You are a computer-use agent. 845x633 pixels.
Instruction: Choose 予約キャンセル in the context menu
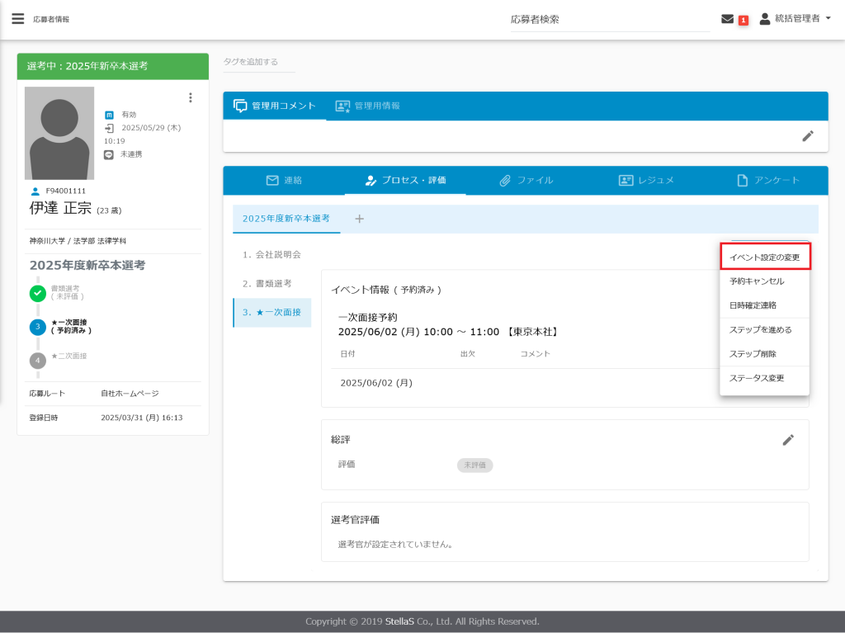coord(757,281)
